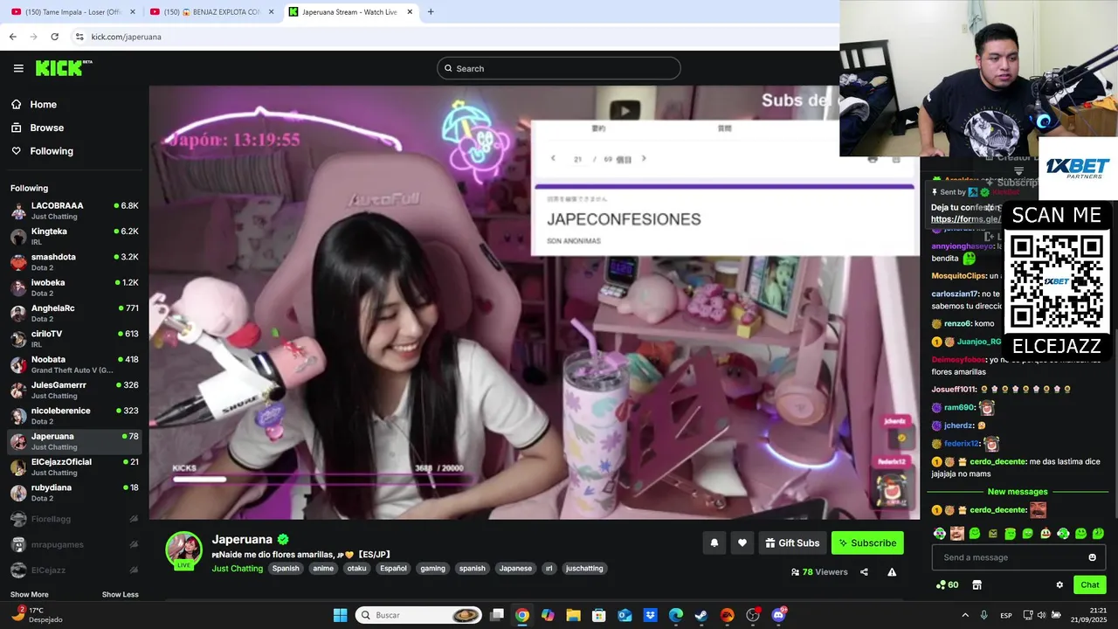The image size is (1118, 629).
Task: Select the Español tag
Action: click(393, 569)
